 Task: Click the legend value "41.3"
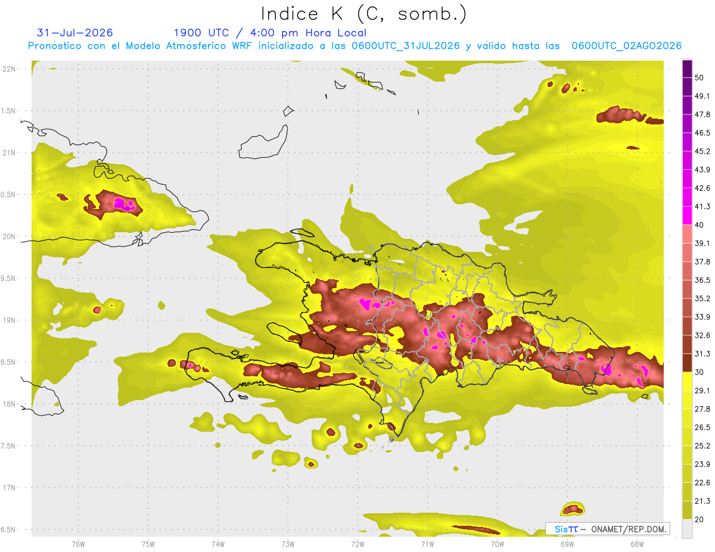click(702, 207)
